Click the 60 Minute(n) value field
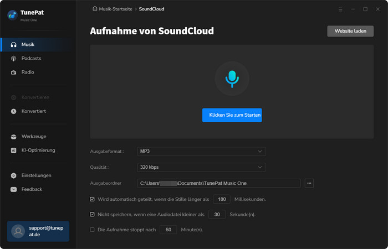The image size is (388, 249). coord(169,230)
